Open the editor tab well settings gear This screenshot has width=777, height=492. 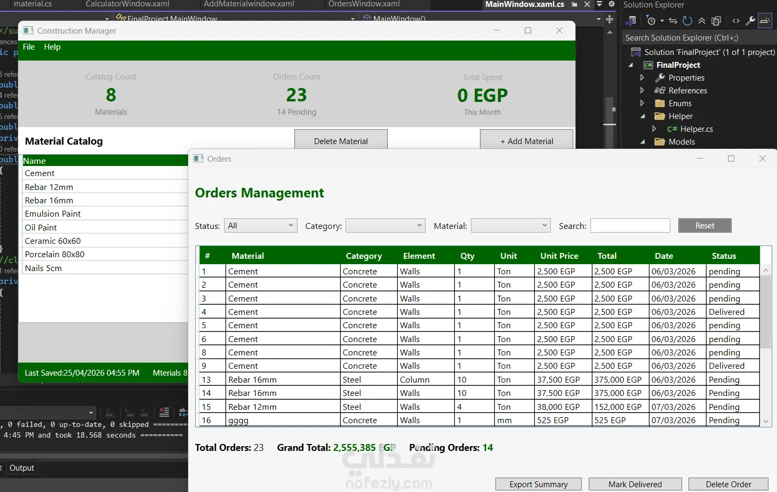(x=612, y=4)
